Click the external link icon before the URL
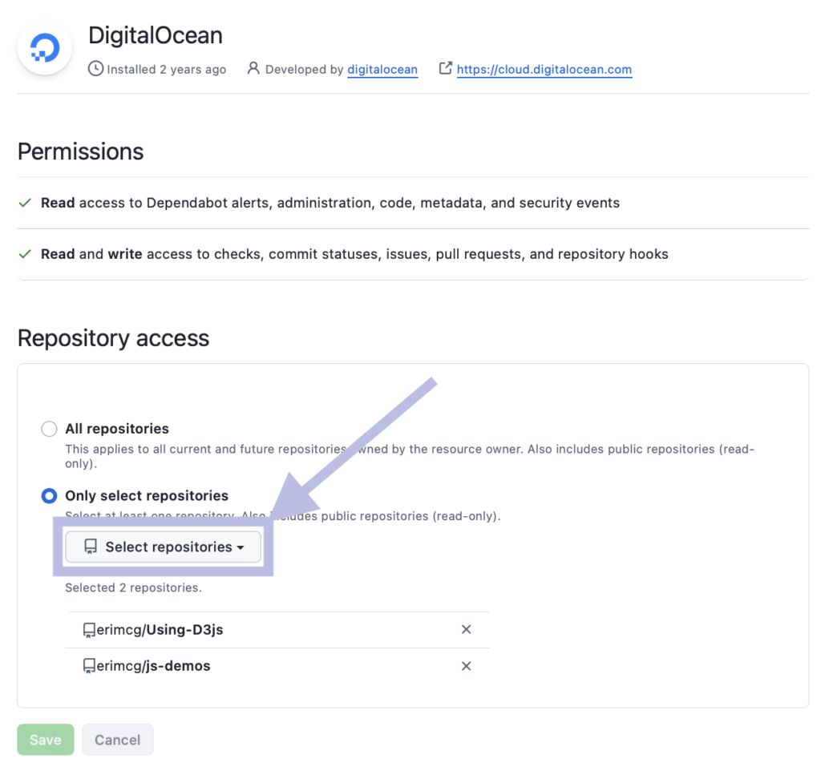 [x=446, y=69]
